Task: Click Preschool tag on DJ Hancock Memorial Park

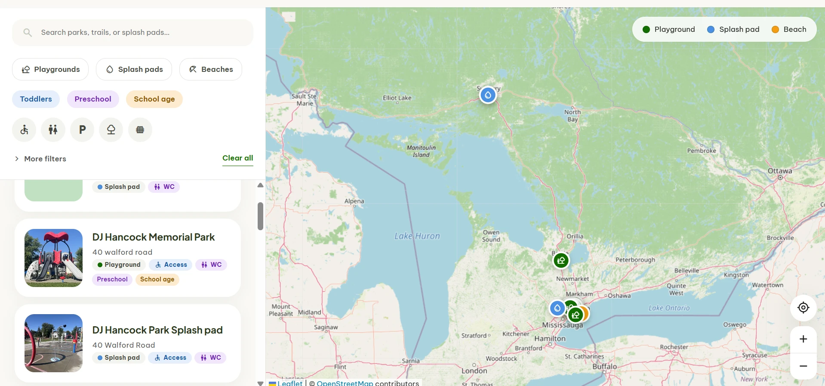Action: click(112, 279)
